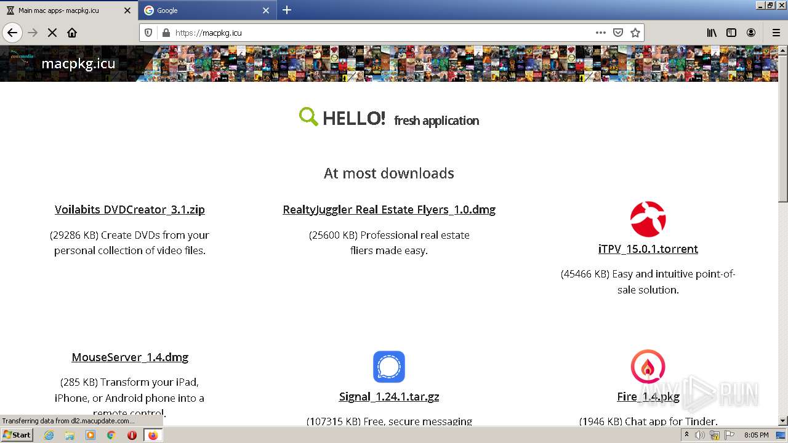Click "fresh application" text
This screenshot has height=443, width=788.
click(436, 121)
